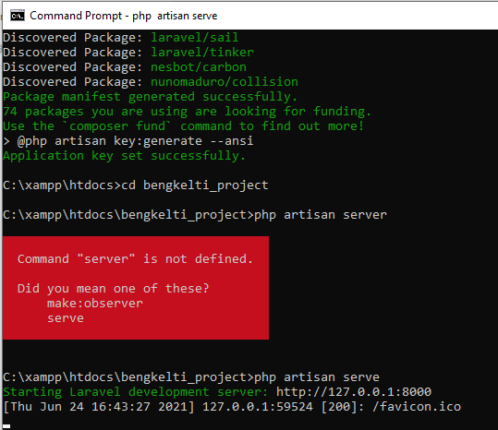Click the 'laravel/tinker' package name
This screenshot has width=498, height=430.
click(x=202, y=53)
